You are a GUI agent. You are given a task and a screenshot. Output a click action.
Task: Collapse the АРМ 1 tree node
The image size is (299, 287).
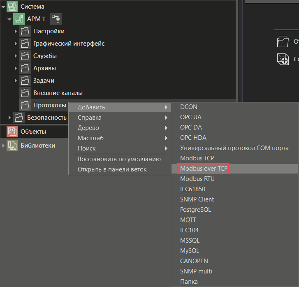[x=9, y=19]
